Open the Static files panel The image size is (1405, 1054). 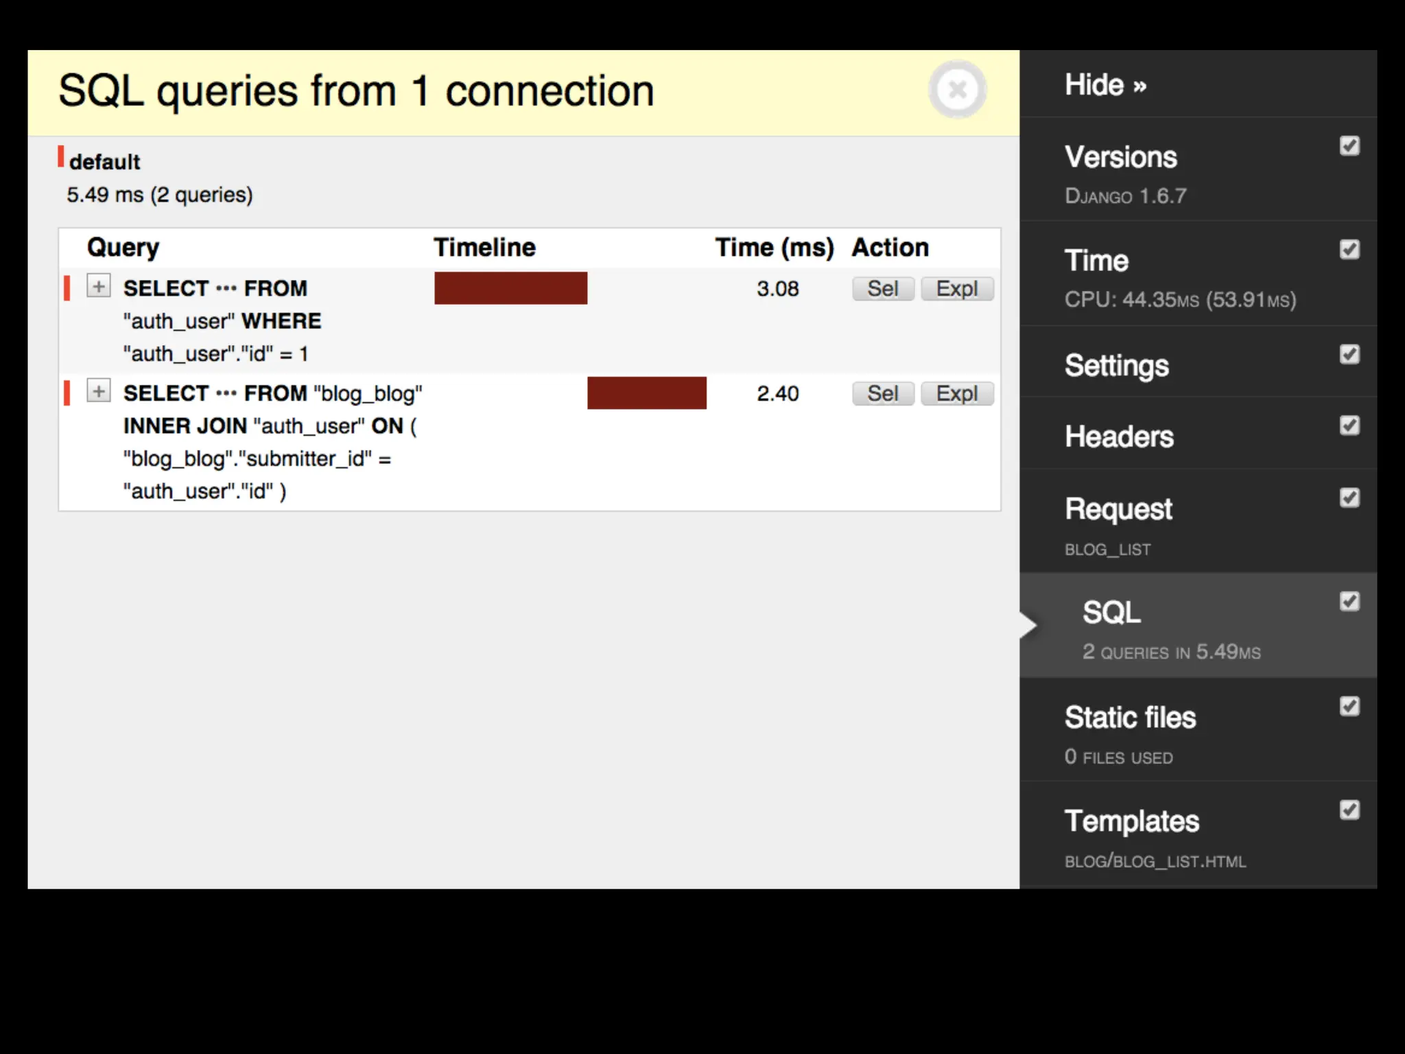(1130, 718)
